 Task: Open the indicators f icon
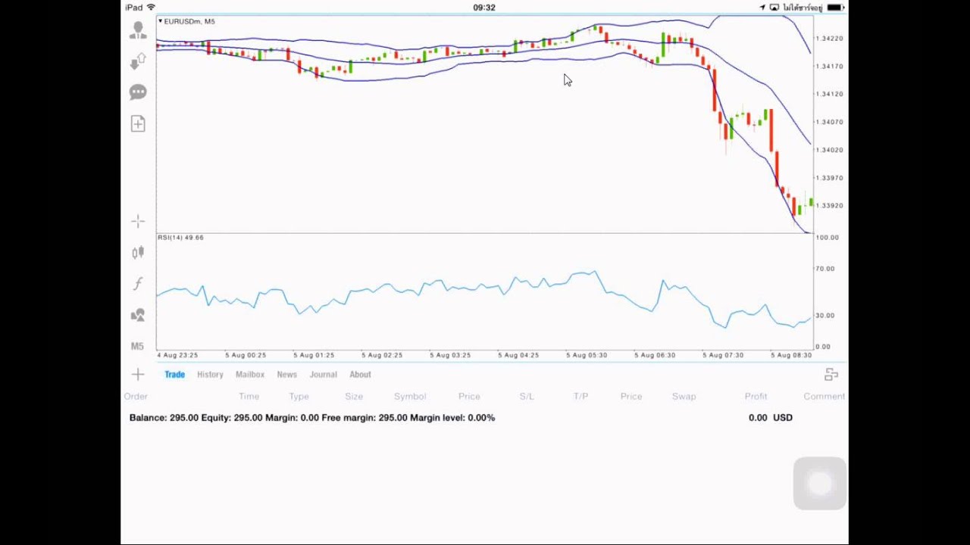138,284
